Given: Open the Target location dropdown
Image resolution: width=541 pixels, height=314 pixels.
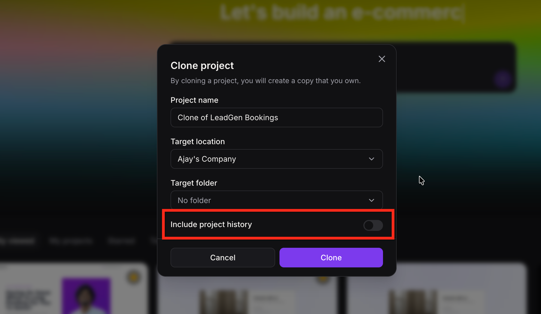Looking at the screenshot, I should [x=276, y=159].
